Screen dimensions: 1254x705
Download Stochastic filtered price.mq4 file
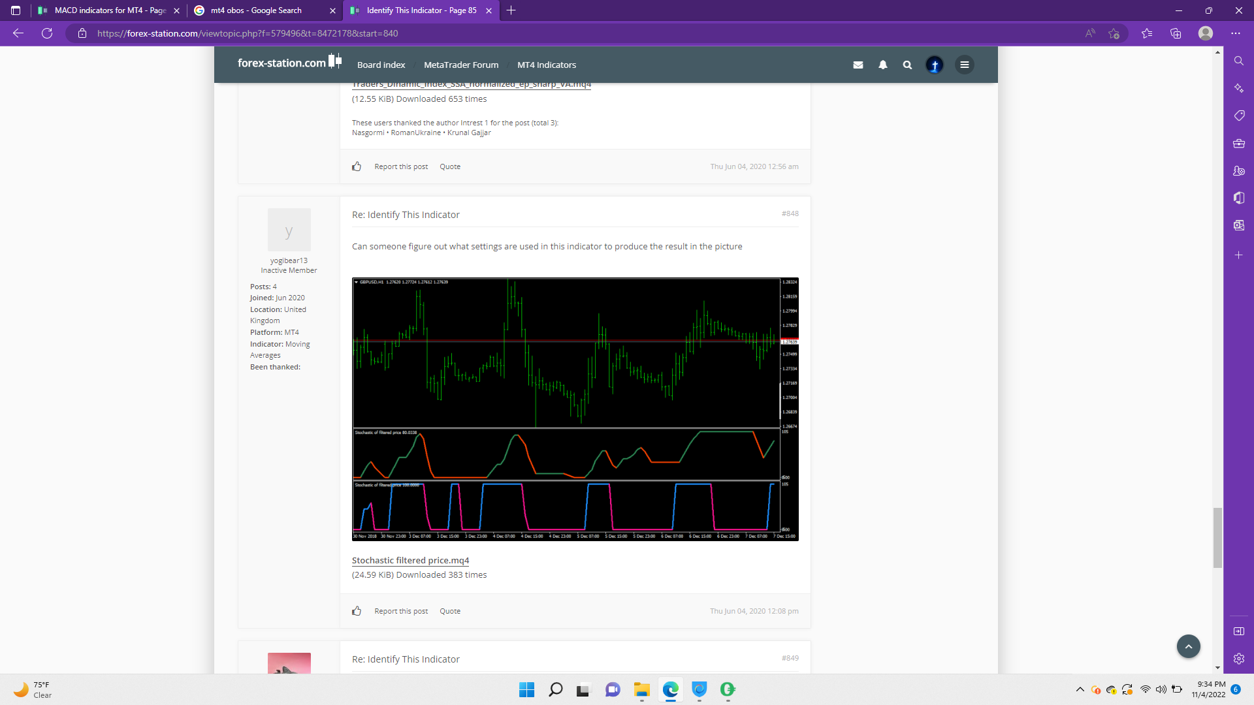(x=410, y=560)
